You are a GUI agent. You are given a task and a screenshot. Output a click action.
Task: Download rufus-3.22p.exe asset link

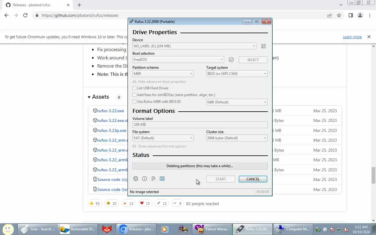coord(112,130)
